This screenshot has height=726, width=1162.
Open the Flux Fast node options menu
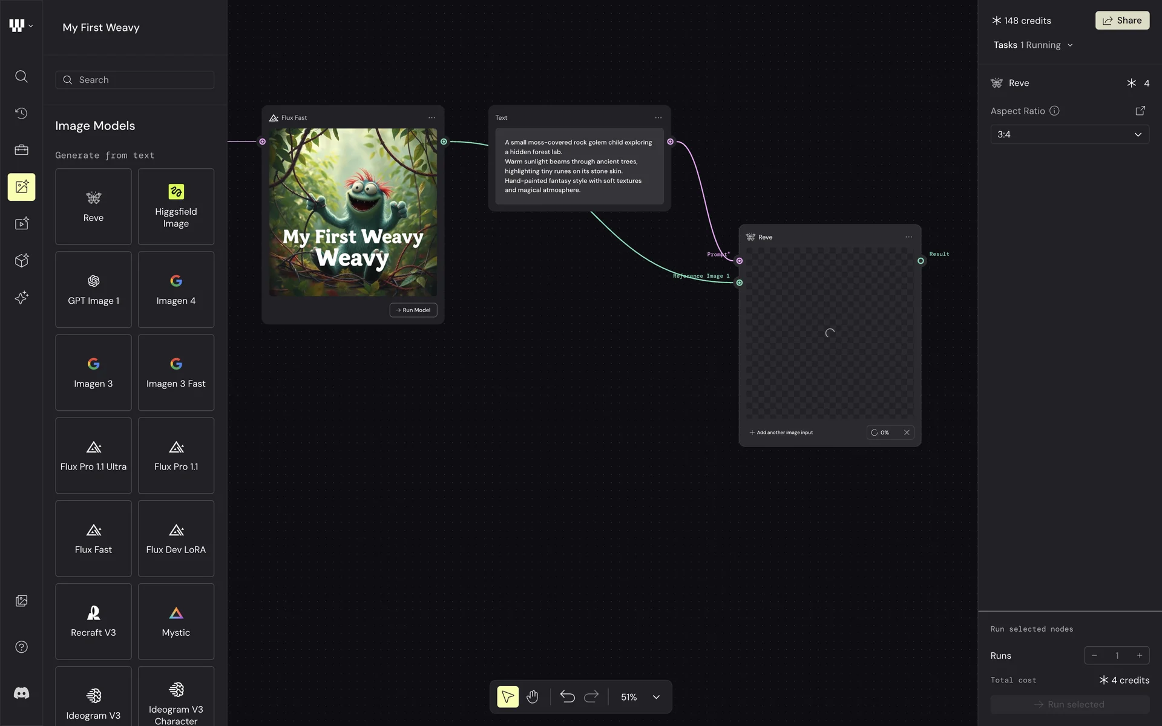[x=432, y=118]
